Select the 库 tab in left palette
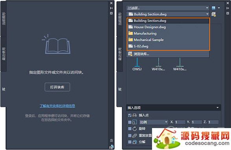This screenshot has width=231, height=150. tap(4, 89)
